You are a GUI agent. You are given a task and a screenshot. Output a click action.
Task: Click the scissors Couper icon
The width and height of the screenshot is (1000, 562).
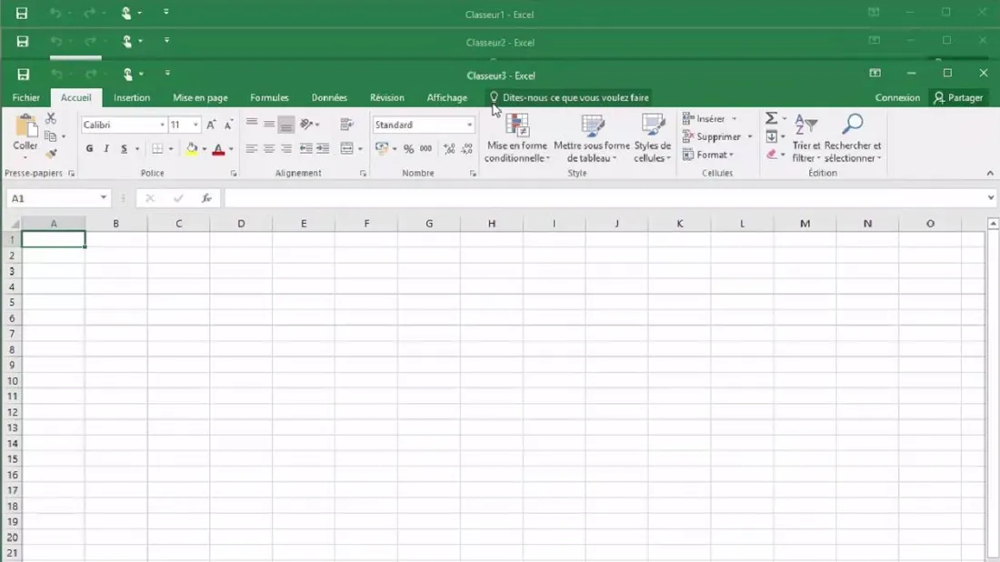pos(51,119)
